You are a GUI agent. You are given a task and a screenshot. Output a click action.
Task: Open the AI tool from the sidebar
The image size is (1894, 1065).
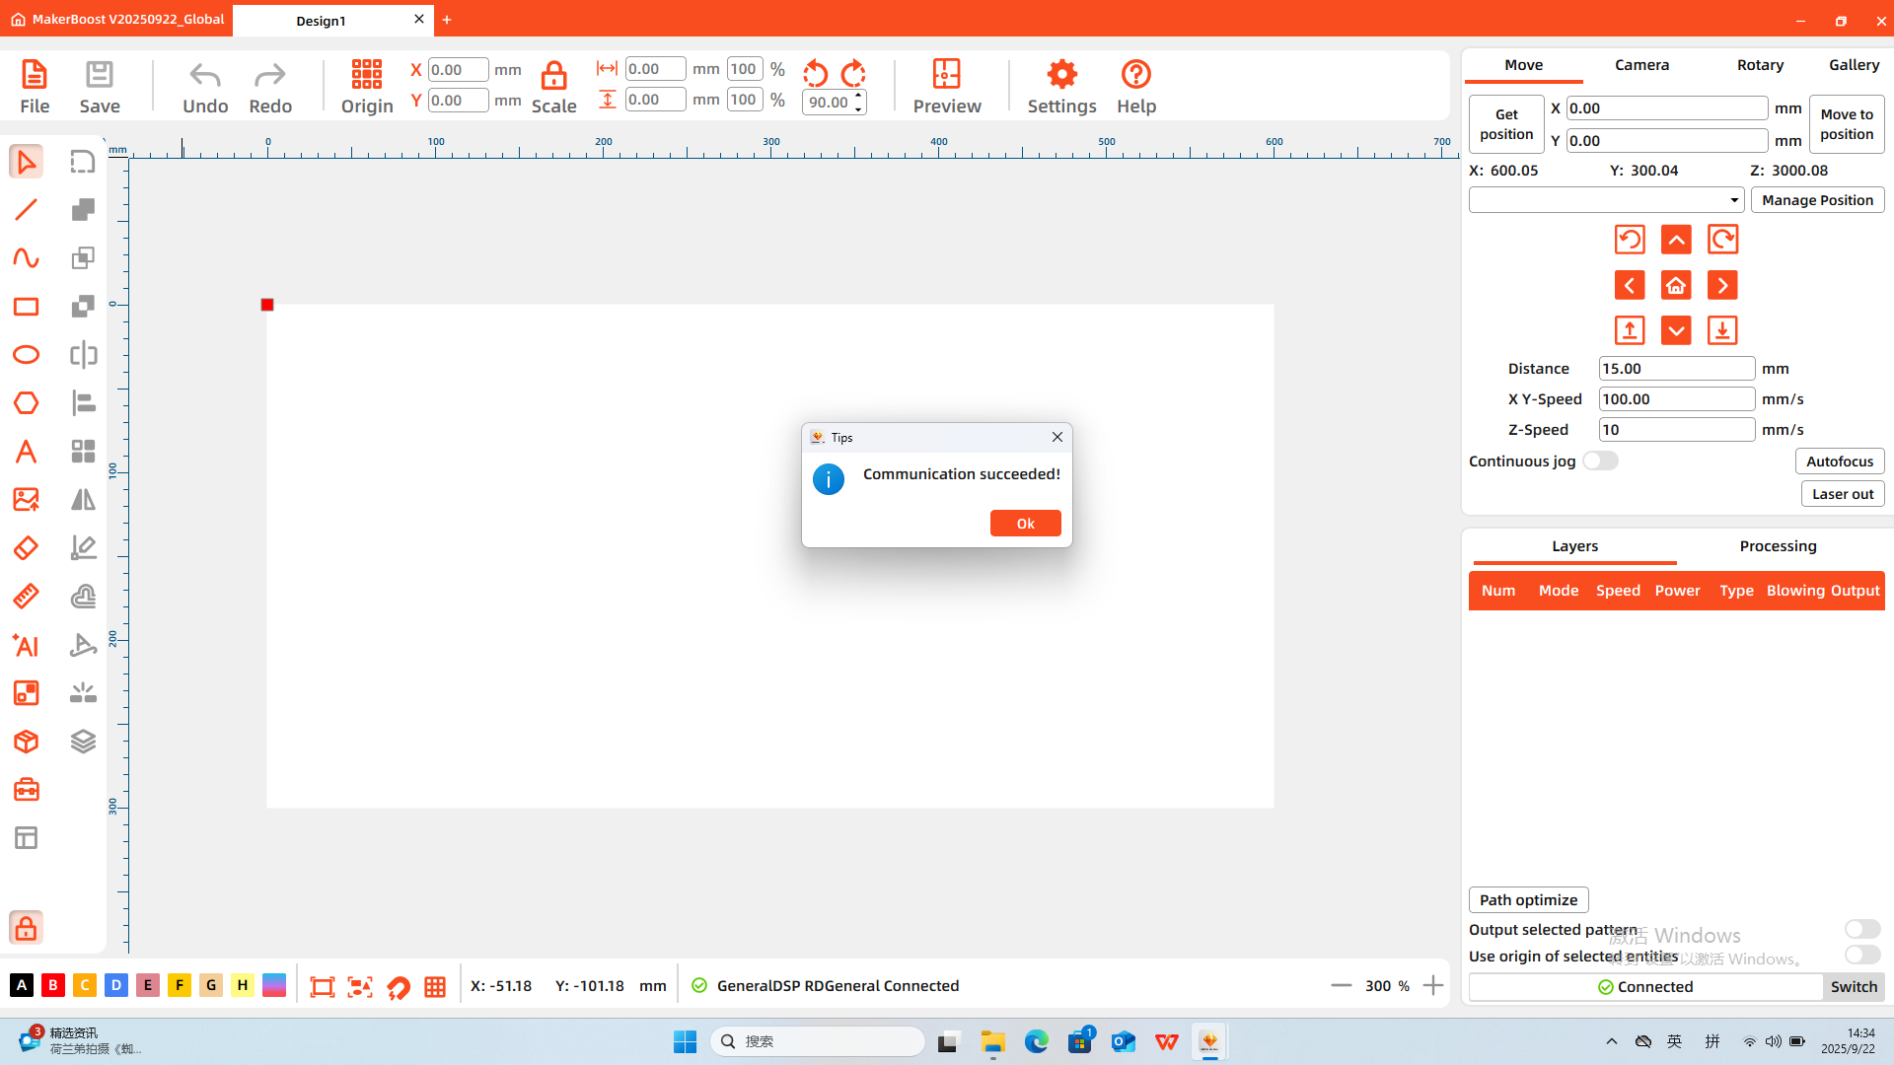tap(25, 646)
